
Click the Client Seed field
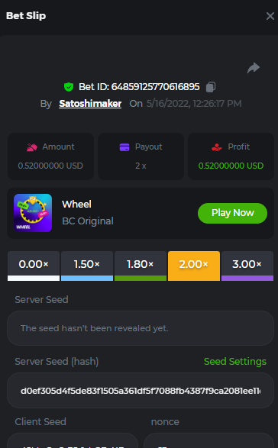click(73, 440)
